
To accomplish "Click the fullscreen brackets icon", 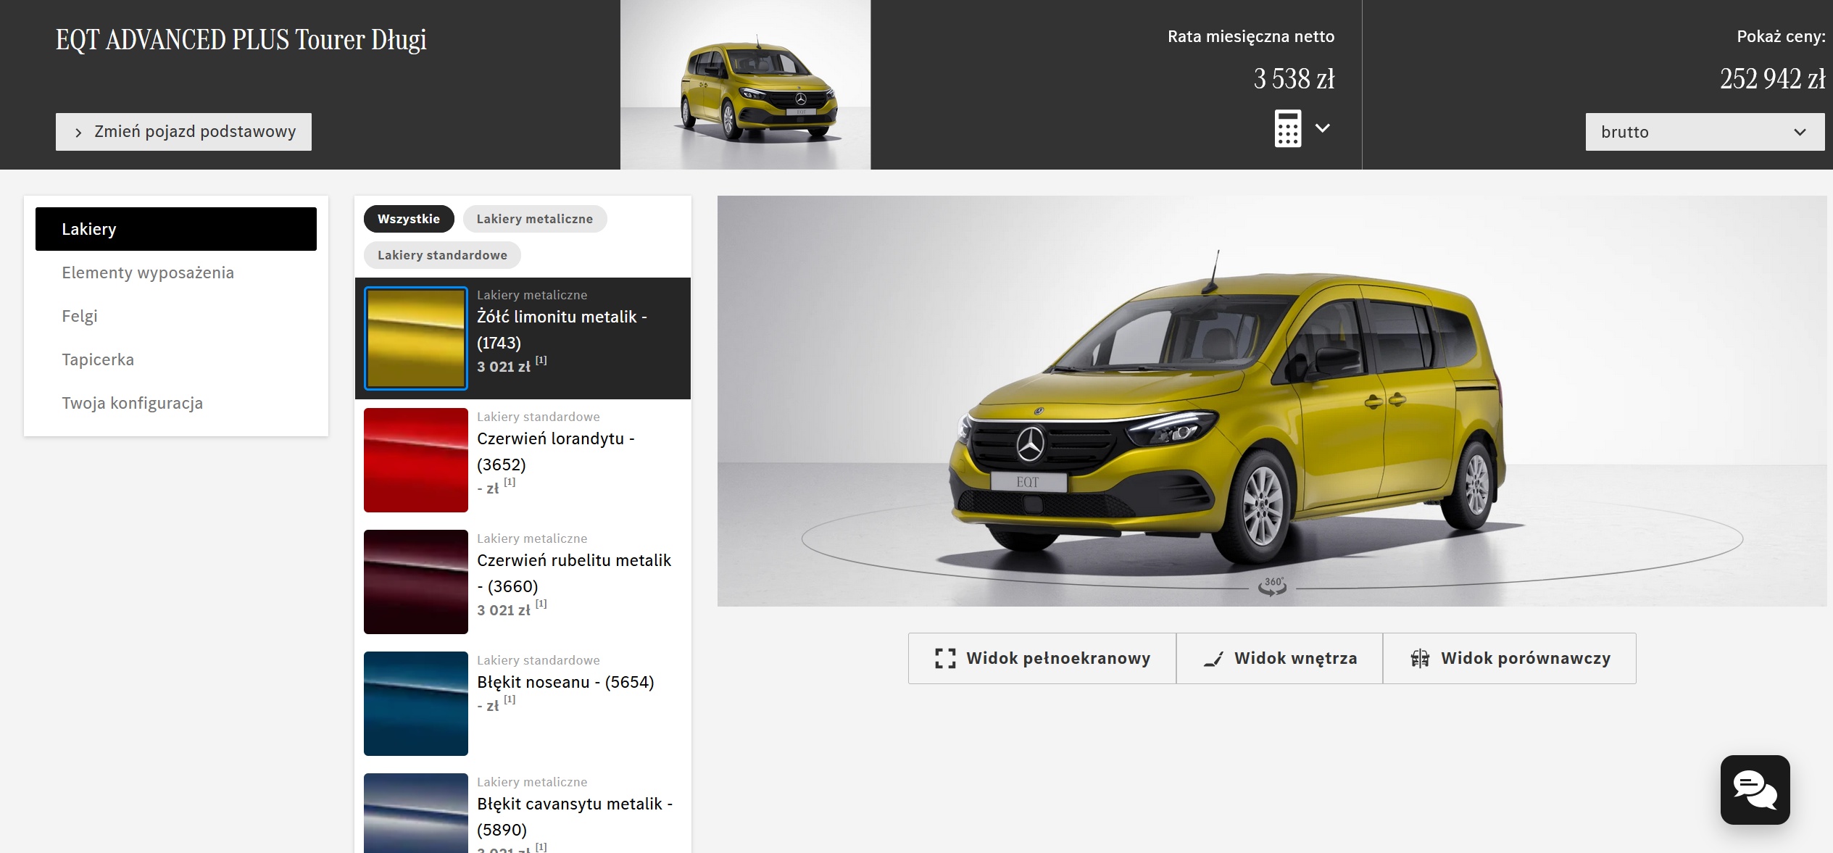I will click(x=945, y=658).
